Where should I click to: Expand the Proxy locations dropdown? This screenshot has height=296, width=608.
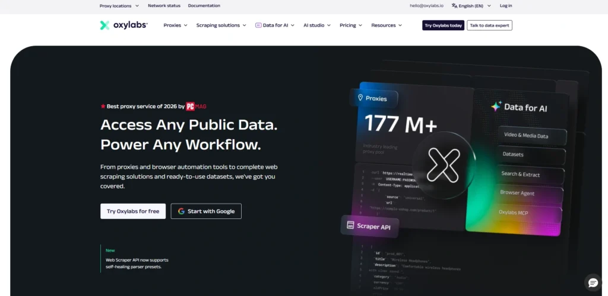119,6
